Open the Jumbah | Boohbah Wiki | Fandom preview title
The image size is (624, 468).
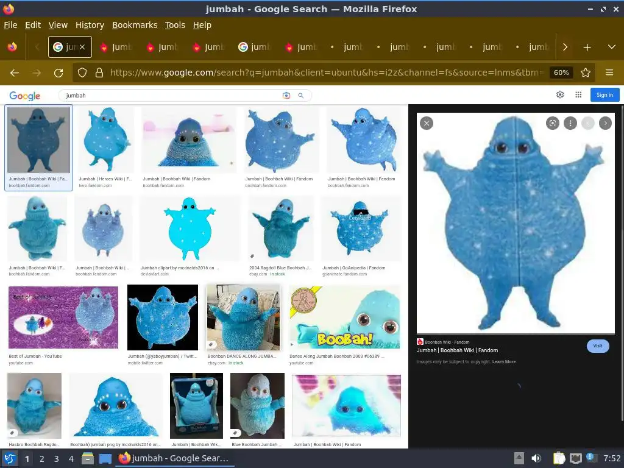click(x=457, y=350)
